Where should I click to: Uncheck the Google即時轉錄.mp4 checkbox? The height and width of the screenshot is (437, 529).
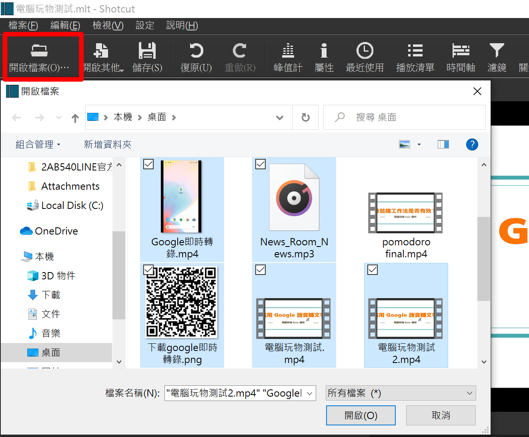pyautogui.click(x=148, y=164)
